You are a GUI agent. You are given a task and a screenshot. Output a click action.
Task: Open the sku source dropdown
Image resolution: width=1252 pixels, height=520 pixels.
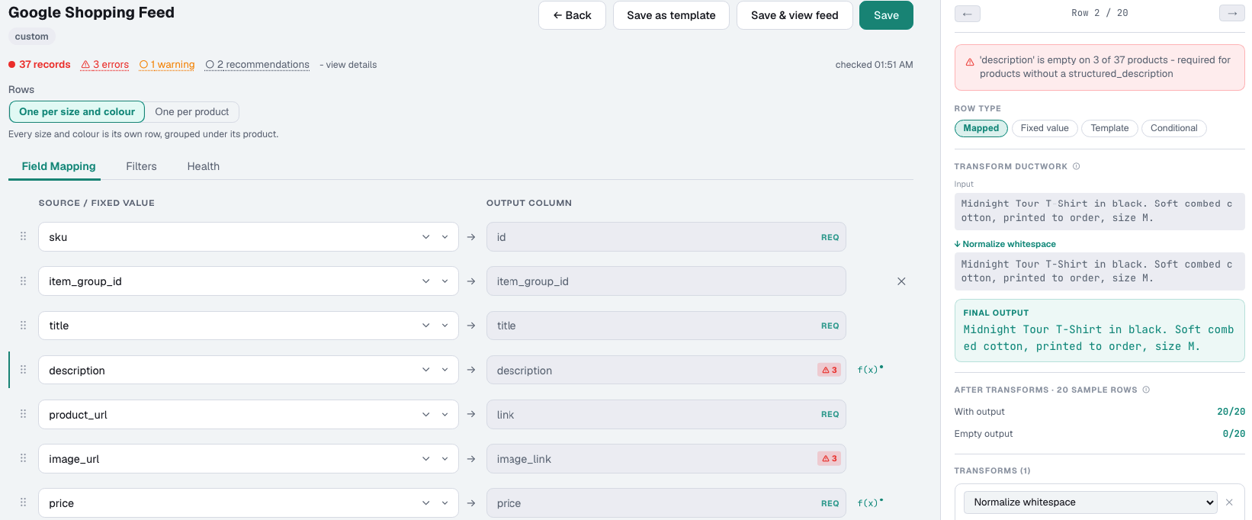[x=249, y=236]
